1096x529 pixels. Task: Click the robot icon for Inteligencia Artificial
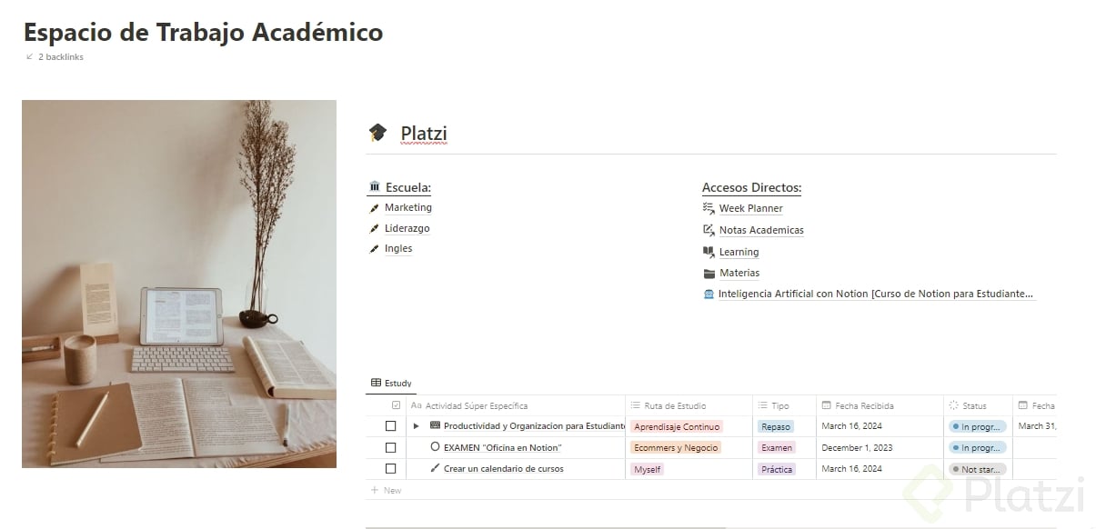(x=709, y=294)
